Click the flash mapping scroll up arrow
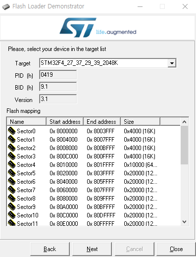The image size is (196, 257). (184, 122)
